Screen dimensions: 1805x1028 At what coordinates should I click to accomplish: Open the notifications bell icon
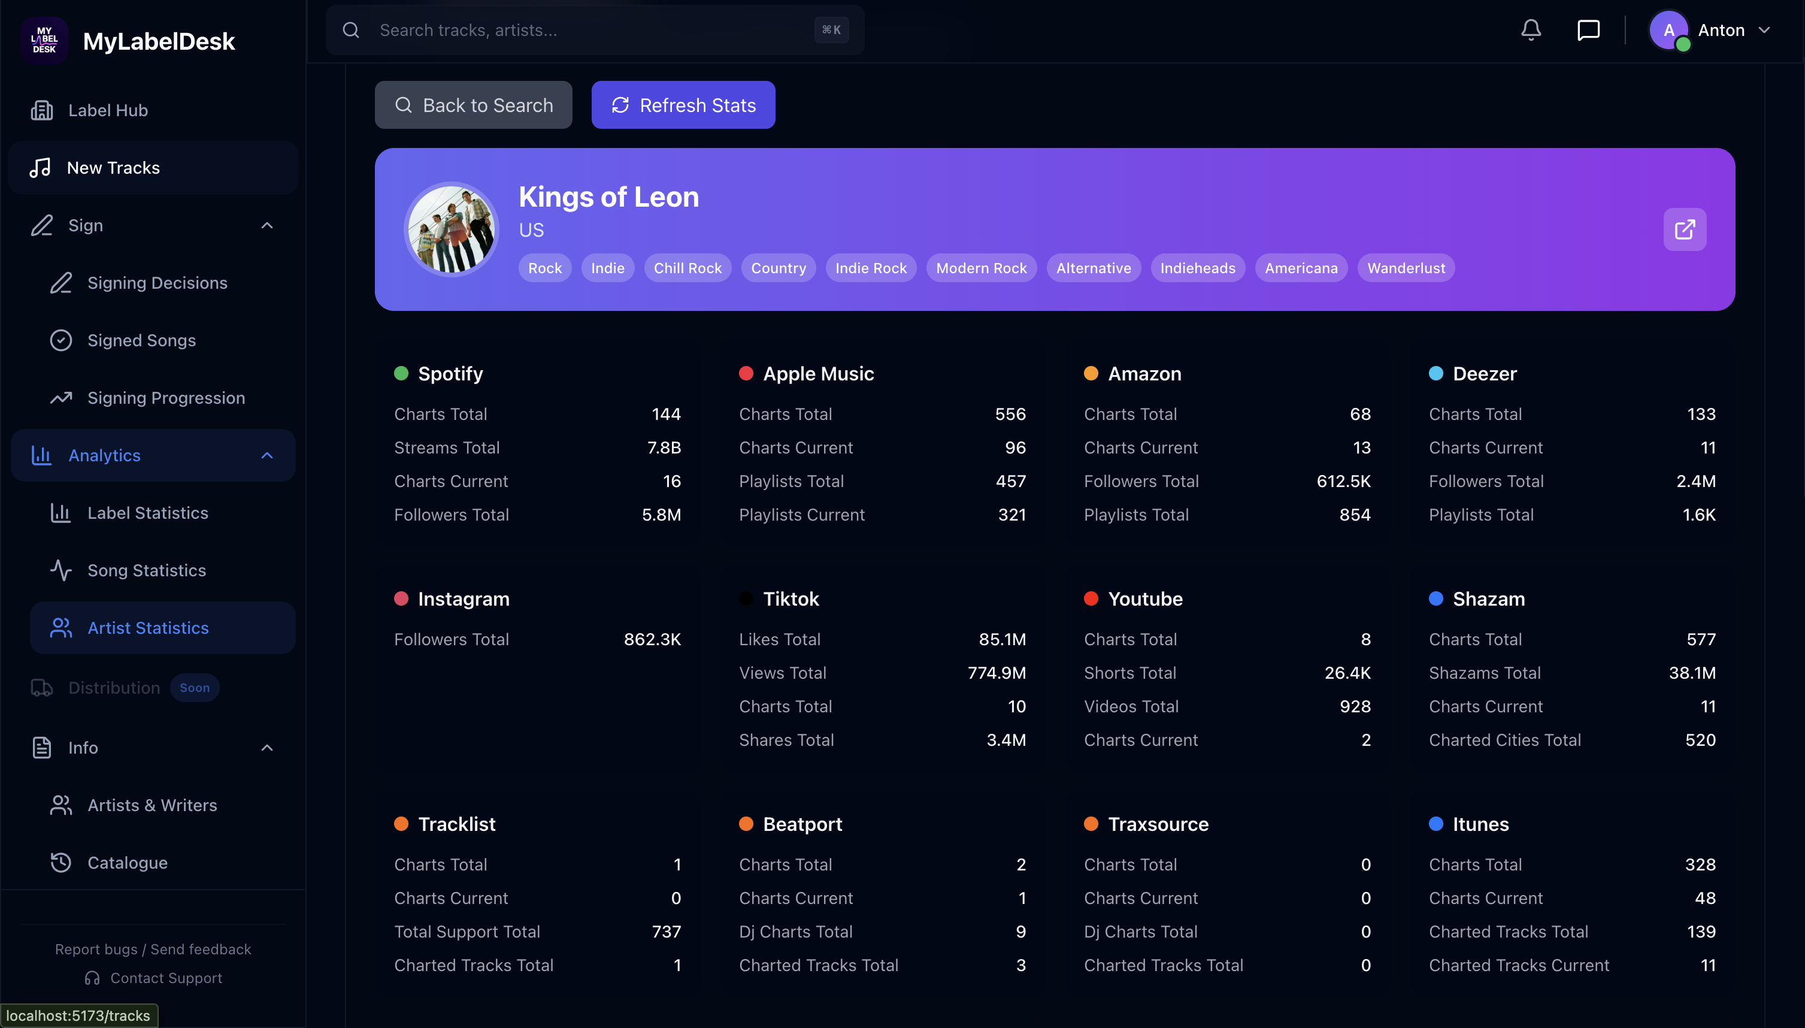[x=1531, y=30]
